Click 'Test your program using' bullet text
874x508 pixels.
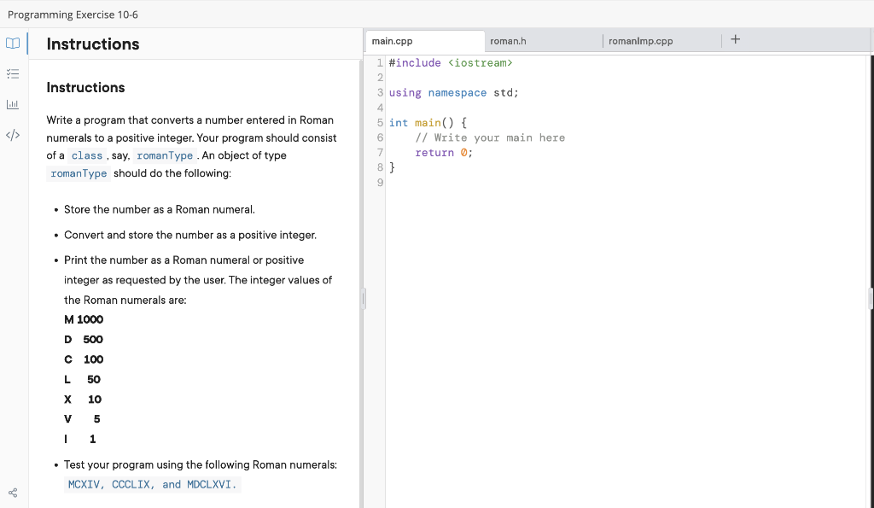(201, 465)
